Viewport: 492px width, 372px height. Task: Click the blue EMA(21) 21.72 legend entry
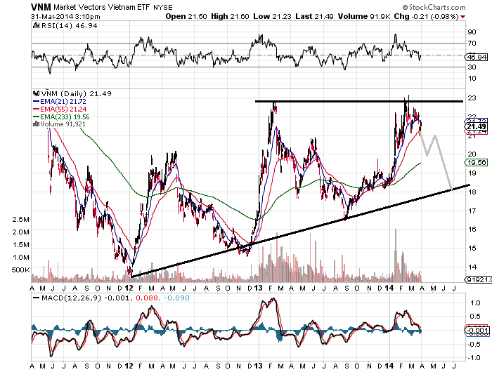(x=59, y=102)
